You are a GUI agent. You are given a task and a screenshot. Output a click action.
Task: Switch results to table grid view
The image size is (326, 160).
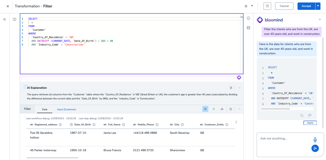[205, 109]
